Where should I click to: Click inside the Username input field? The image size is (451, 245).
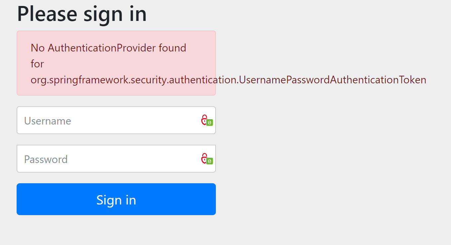point(100,120)
